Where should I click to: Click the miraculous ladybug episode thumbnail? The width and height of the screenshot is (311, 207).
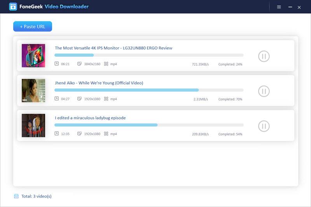point(33,125)
